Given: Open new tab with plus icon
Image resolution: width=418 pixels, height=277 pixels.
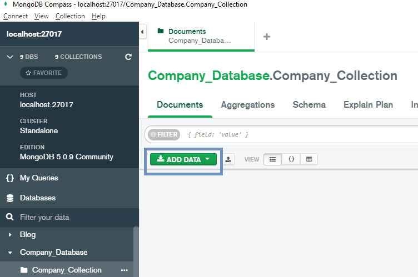Looking at the screenshot, I should [x=267, y=37].
